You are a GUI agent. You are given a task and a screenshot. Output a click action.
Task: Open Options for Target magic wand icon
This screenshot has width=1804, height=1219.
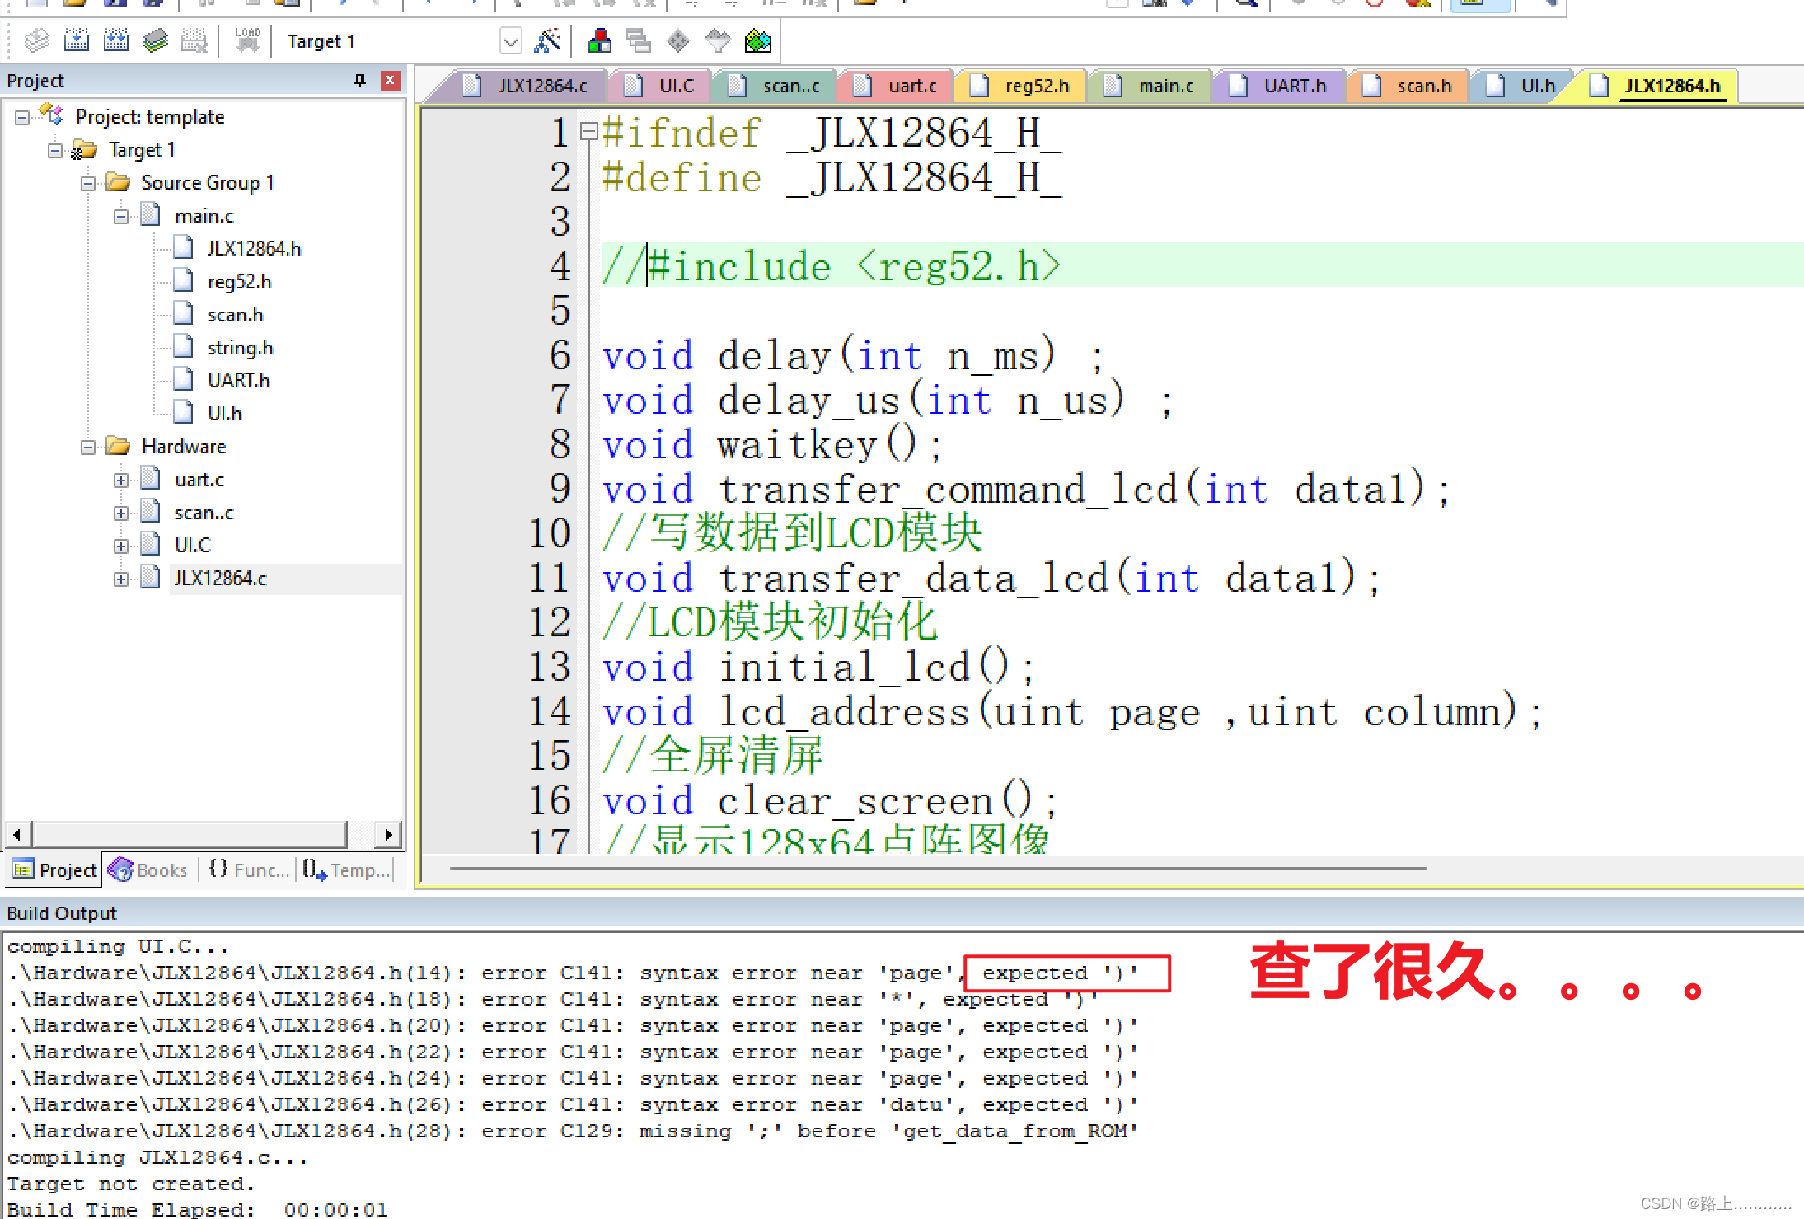(547, 40)
